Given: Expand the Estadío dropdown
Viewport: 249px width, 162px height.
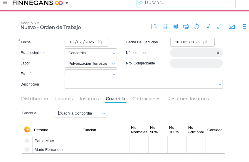Looking at the screenshot, I should (x=114, y=74).
